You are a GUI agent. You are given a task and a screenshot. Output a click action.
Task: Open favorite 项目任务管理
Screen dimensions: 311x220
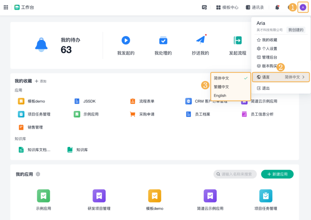click(34, 114)
